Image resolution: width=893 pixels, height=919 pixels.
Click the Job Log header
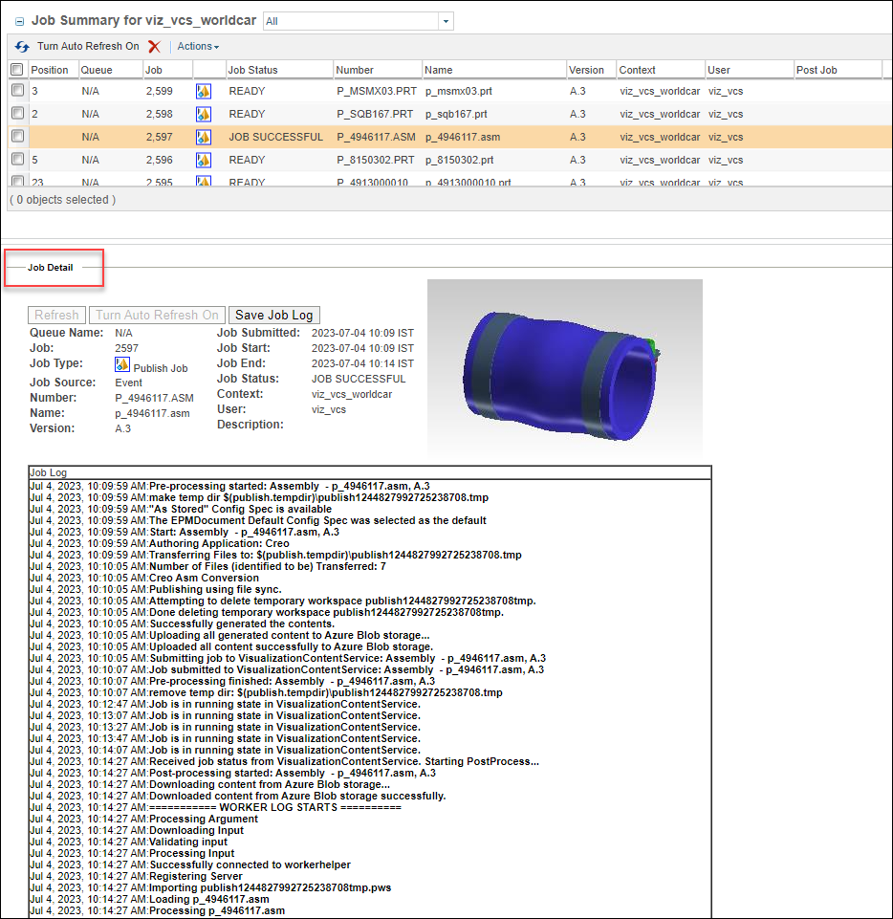click(49, 472)
